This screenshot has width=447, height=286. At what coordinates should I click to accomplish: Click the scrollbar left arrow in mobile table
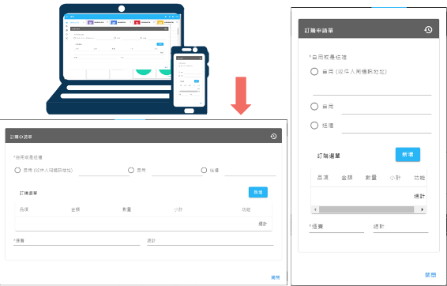tap(315, 209)
